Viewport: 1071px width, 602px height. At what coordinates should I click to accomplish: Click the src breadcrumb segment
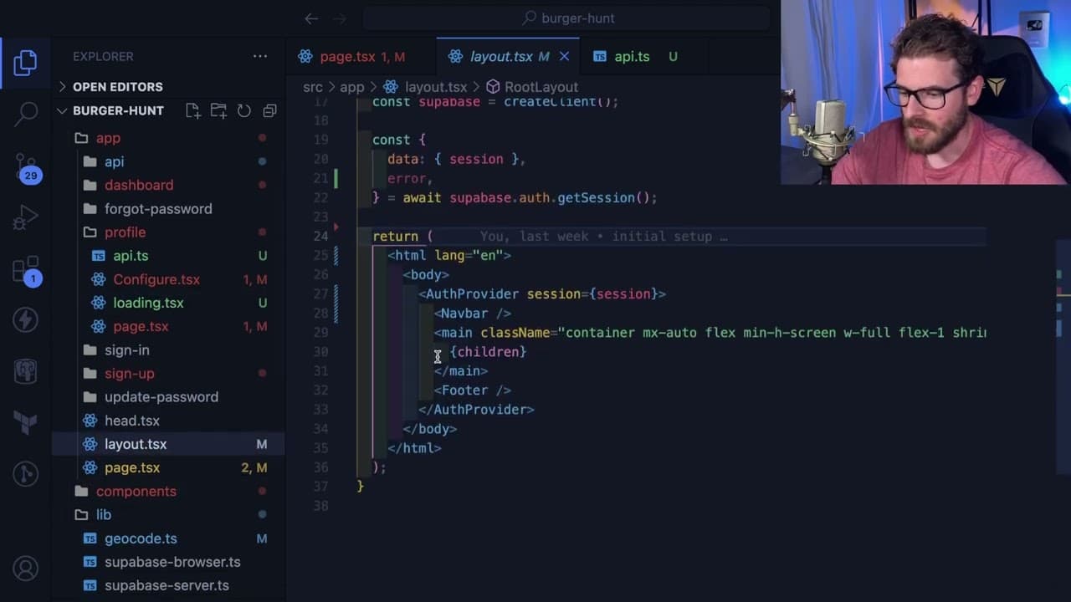(x=312, y=87)
